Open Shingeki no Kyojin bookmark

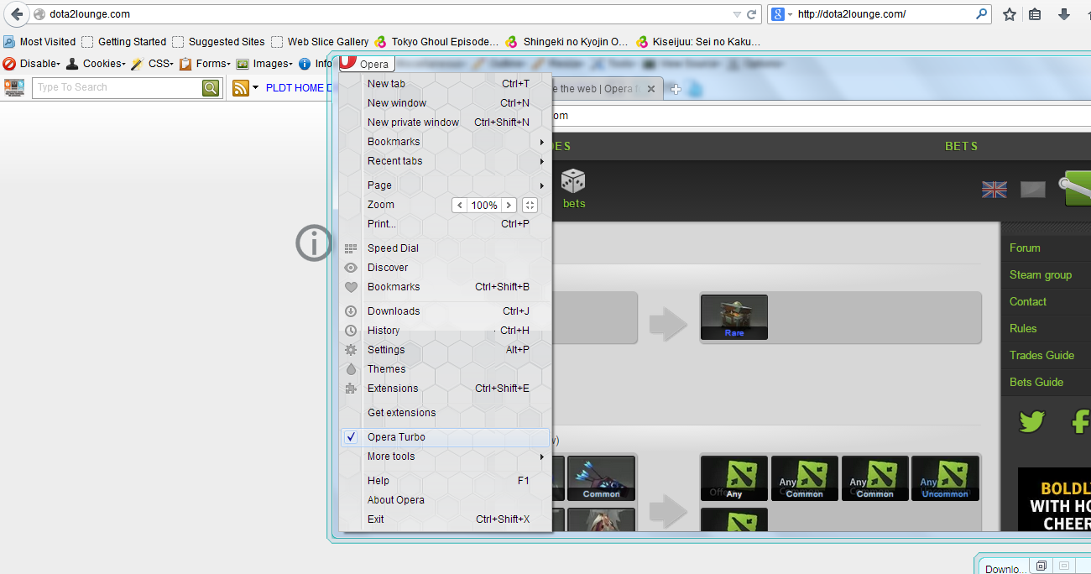coord(567,41)
